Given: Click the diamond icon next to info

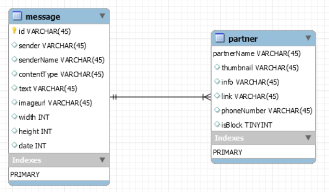Looking at the screenshot, I should 217,81.
